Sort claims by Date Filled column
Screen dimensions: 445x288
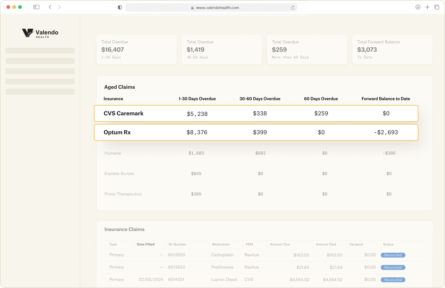coord(146,244)
